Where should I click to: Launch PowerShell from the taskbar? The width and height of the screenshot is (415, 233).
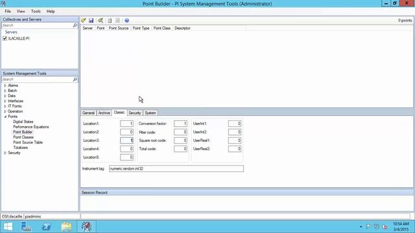click(46, 227)
